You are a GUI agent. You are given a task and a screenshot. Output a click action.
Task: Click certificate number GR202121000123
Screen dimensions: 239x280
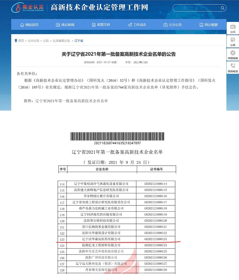pyautogui.click(x=156, y=239)
